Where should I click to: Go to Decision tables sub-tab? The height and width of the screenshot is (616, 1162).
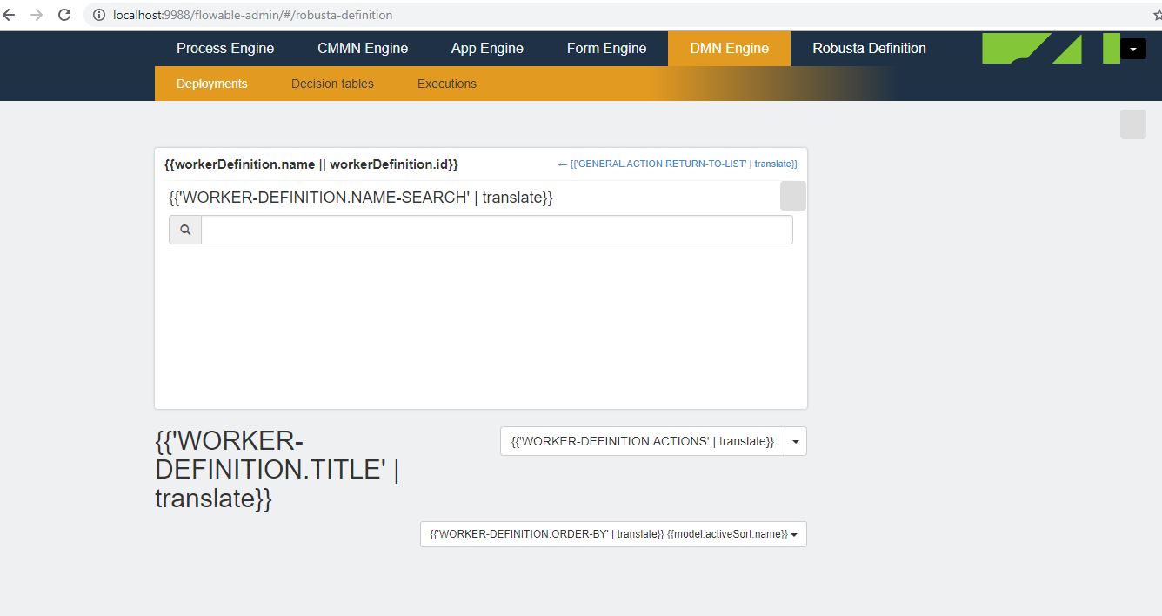coord(332,84)
